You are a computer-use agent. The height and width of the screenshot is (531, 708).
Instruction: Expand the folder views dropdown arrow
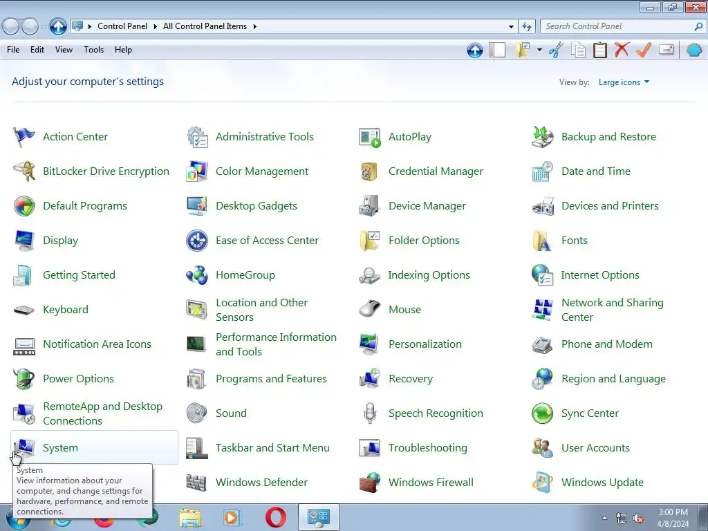click(539, 50)
